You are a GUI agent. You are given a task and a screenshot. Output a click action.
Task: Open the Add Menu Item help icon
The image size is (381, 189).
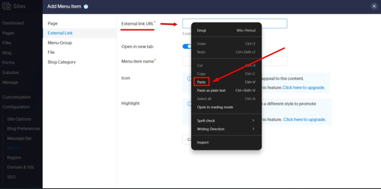click(x=86, y=7)
